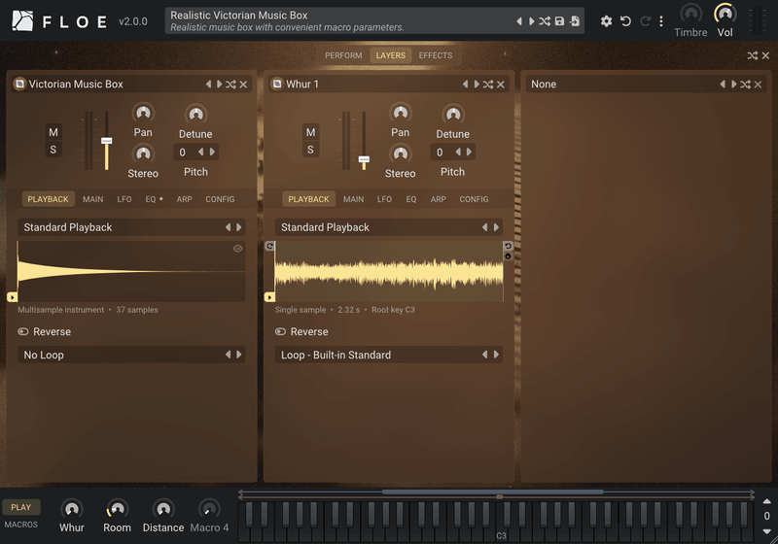Screen dimensions: 778x544
Task: Solo the Whur 1 layer
Action: tap(310, 150)
